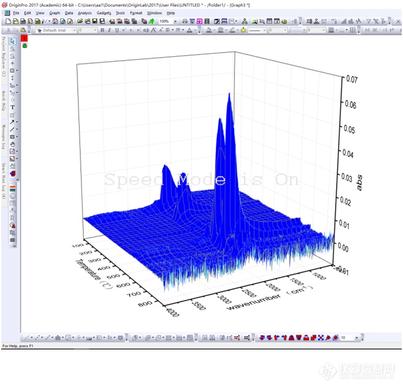Image resolution: width=403 pixels, height=388 pixels.
Task: Open Project Explorer side tab
Action: point(4,56)
